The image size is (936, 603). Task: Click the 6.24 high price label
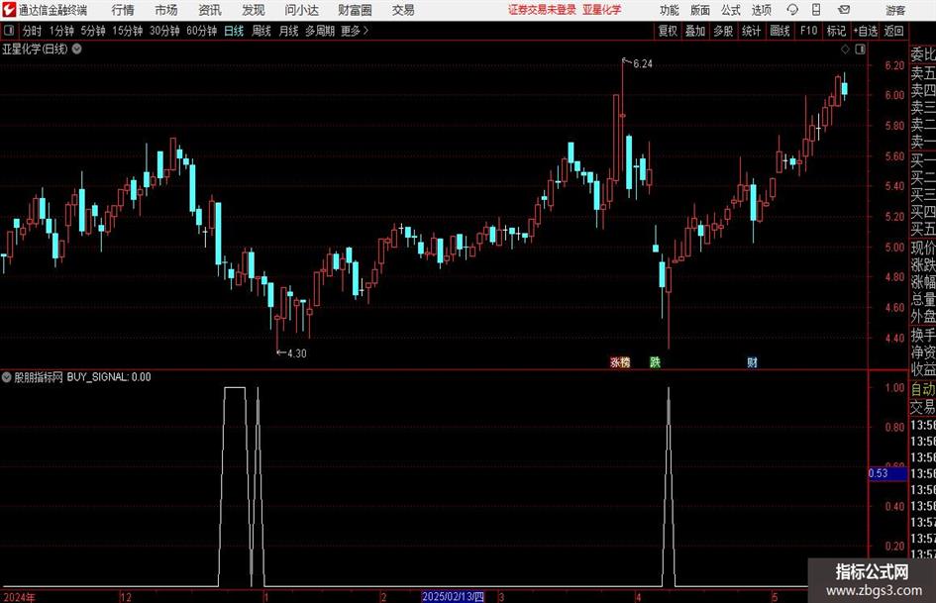tap(643, 64)
